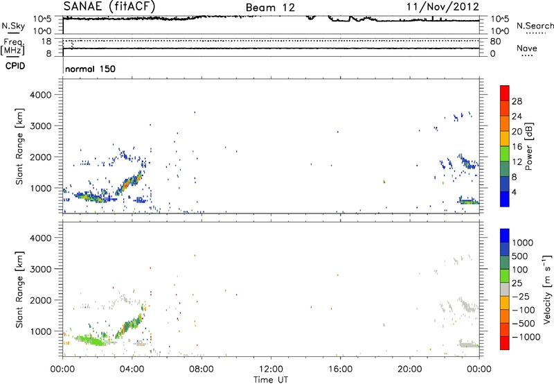This screenshot has width=554, height=384.
Task: Click the 04:00 time axis label
Action: [x=132, y=369]
